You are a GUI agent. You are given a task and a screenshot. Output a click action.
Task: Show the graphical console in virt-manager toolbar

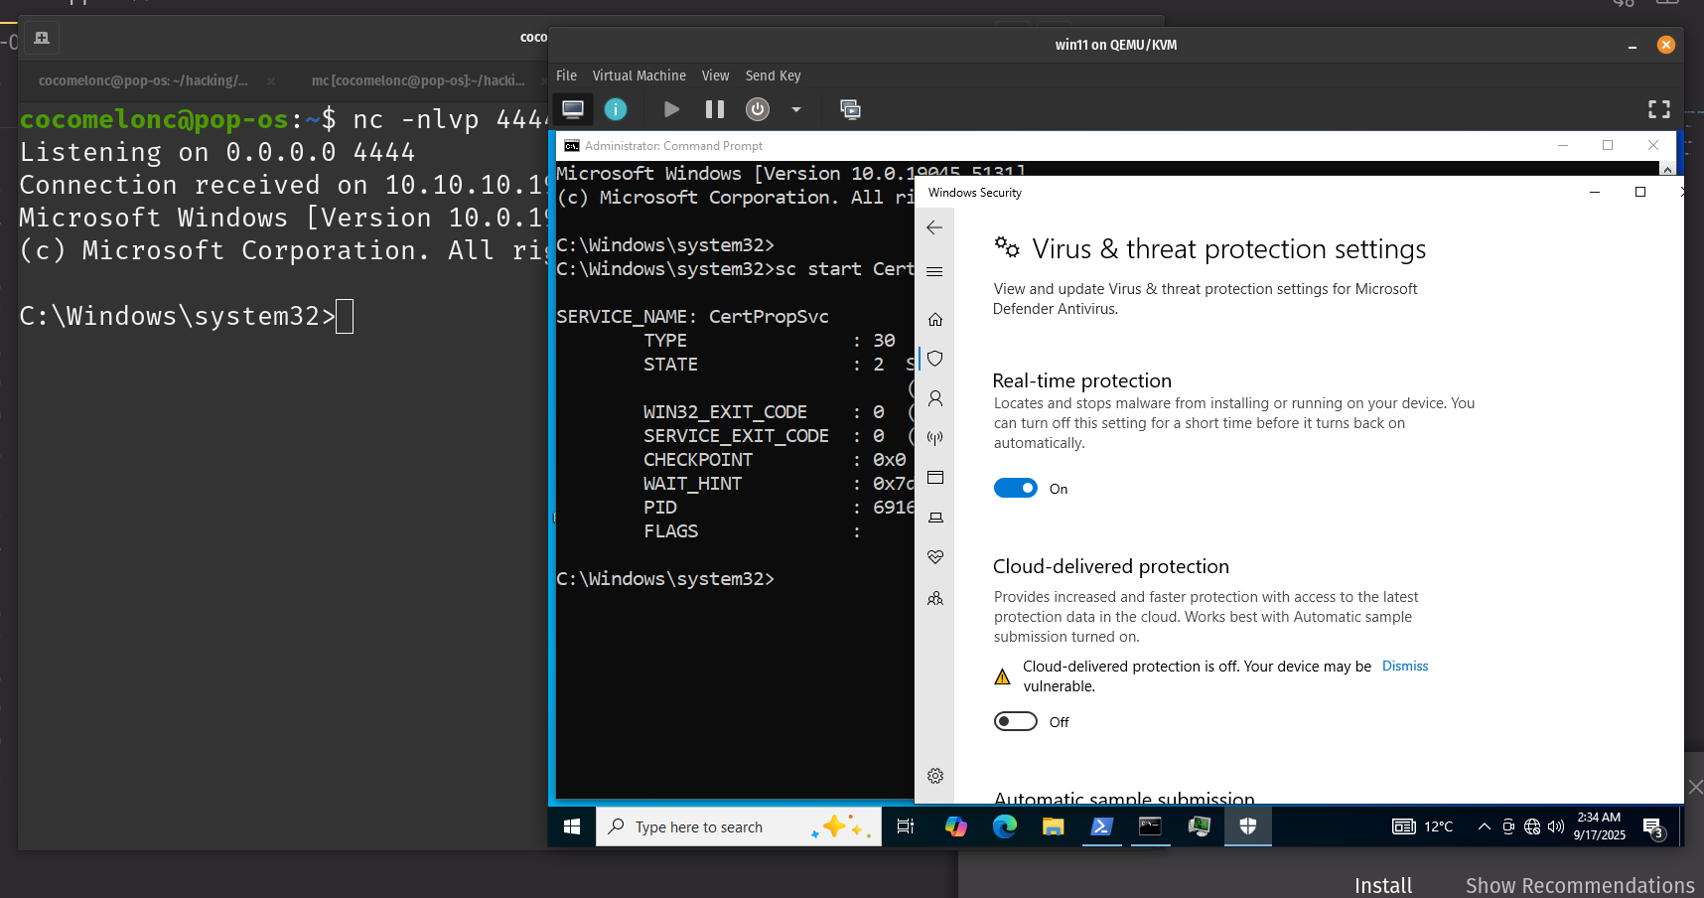click(573, 109)
